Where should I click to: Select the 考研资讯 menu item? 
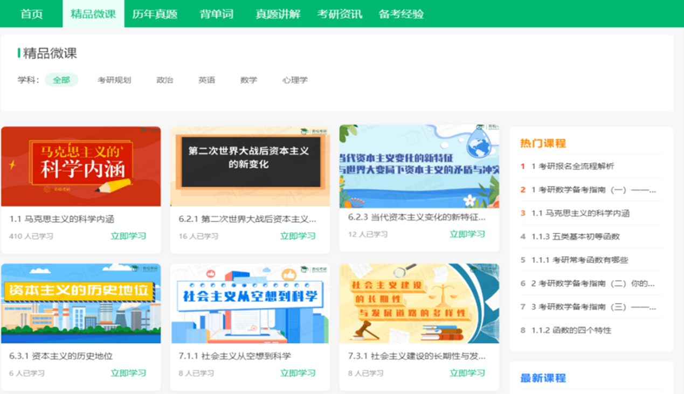[x=340, y=14]
